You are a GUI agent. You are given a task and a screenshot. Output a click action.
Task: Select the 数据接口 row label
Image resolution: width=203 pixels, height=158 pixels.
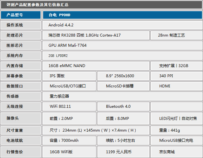pos(21,86)
